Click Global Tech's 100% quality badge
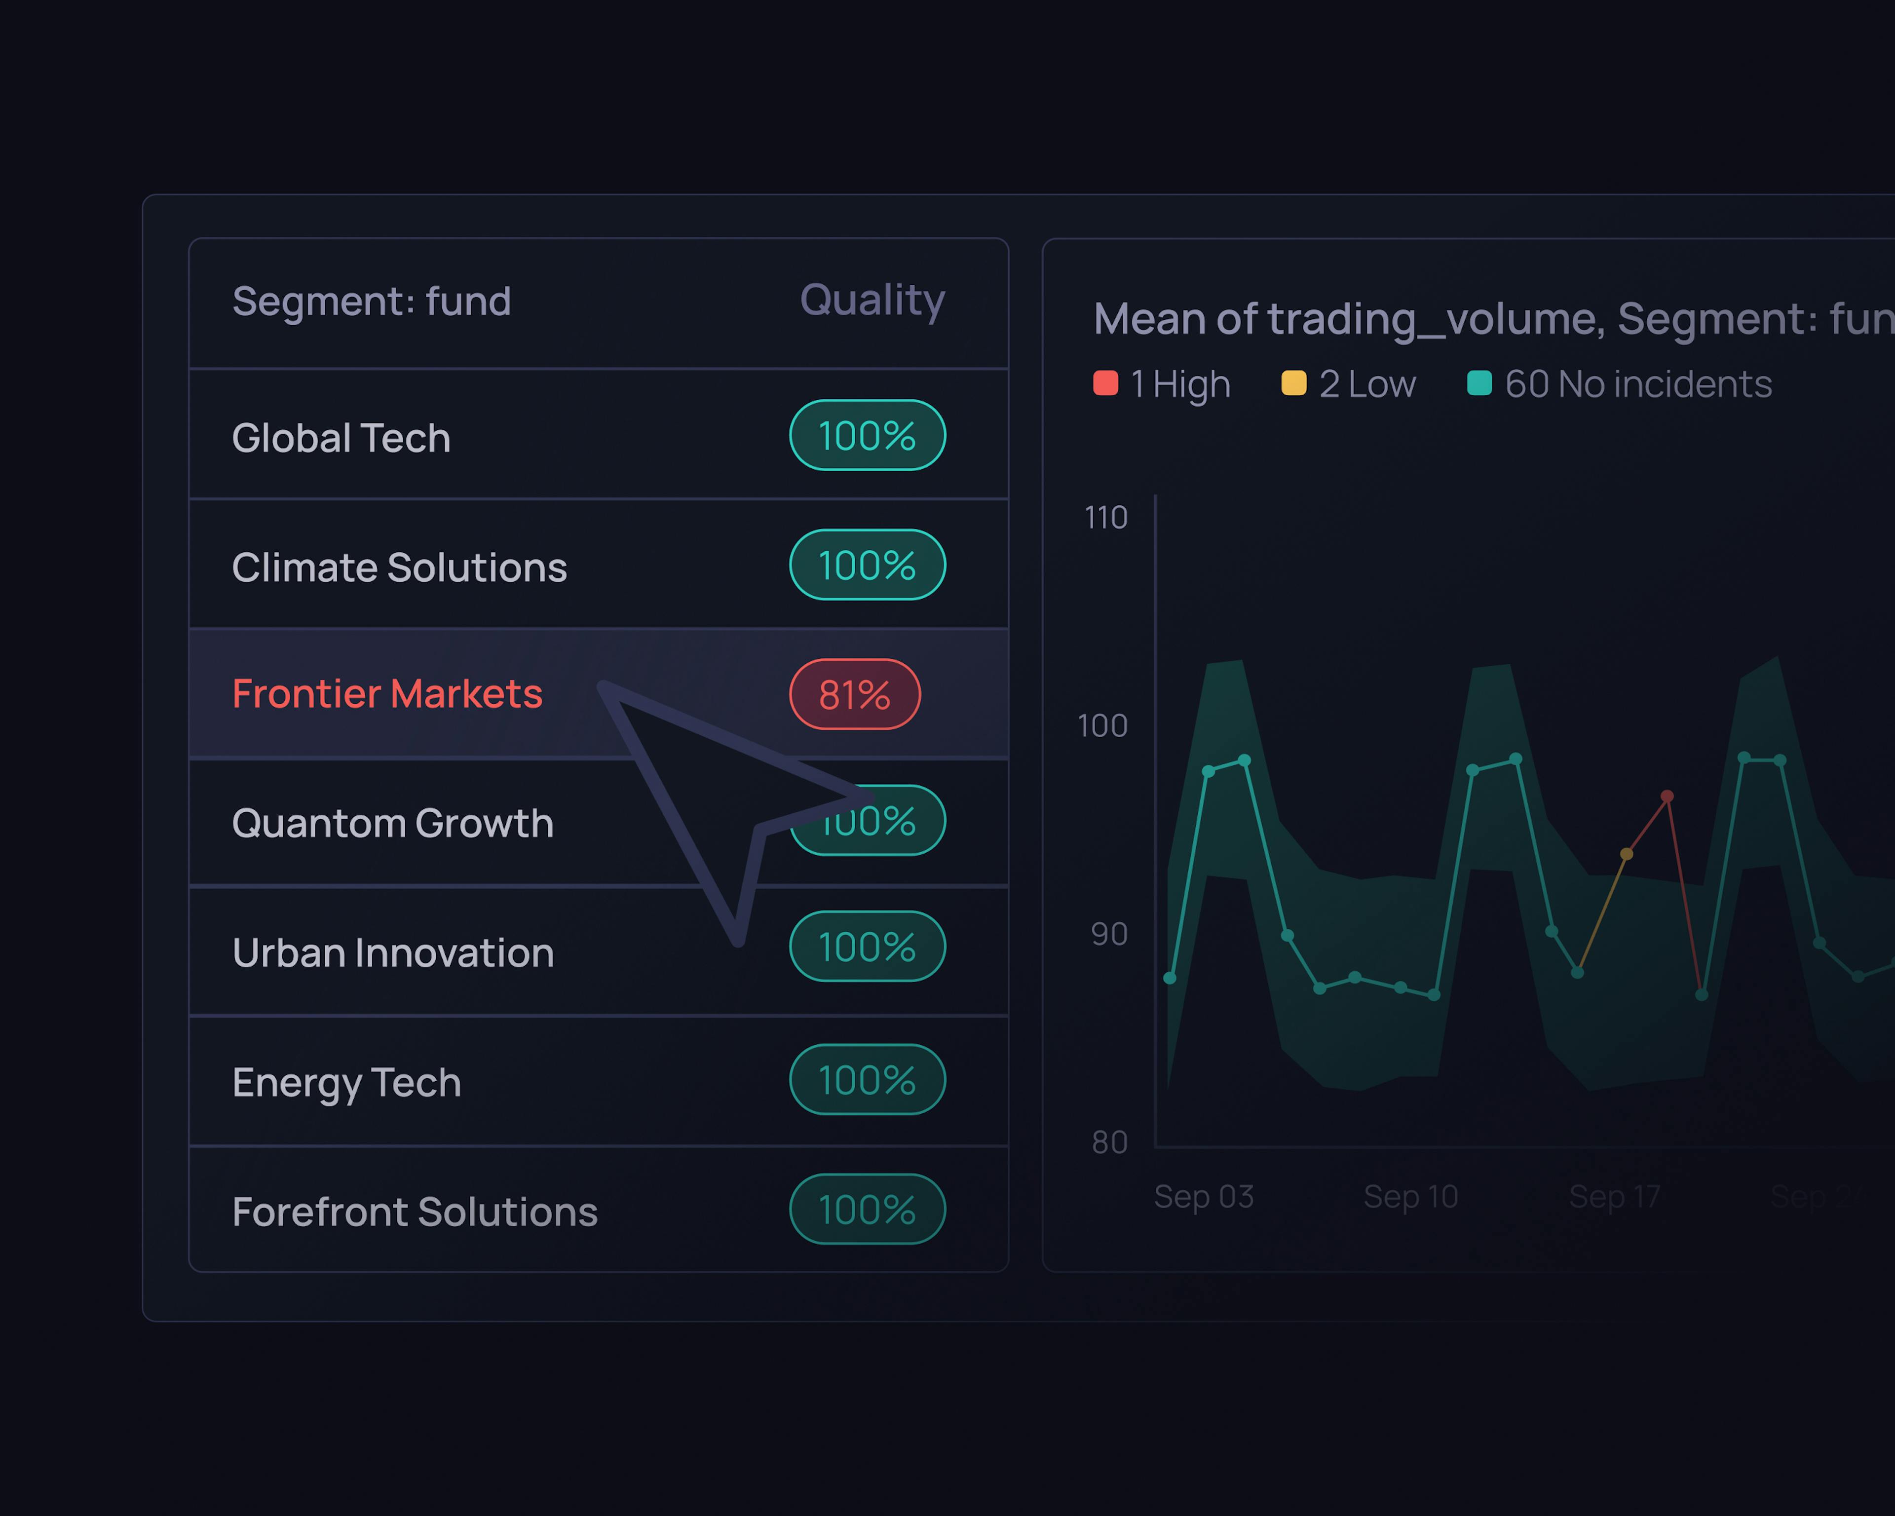The height and width of the screenshot is (1516, 1895). click(x=867, y=436)
